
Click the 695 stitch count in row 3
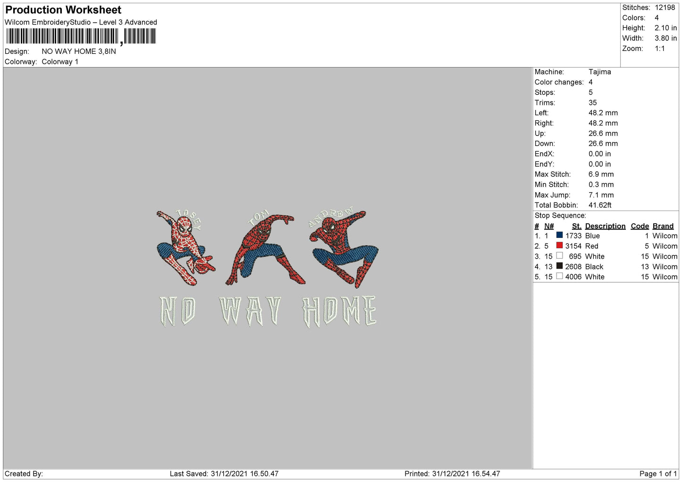pyautogui.click(x=575, y=256)
